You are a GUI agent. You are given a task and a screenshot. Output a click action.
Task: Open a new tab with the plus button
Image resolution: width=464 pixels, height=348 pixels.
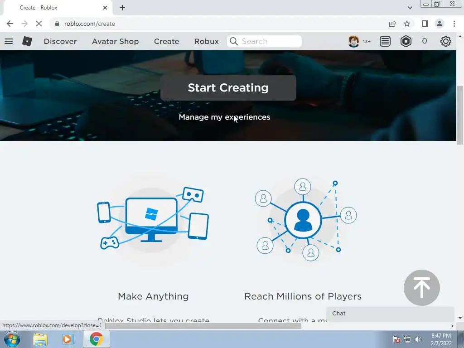(x=122, y=8)
